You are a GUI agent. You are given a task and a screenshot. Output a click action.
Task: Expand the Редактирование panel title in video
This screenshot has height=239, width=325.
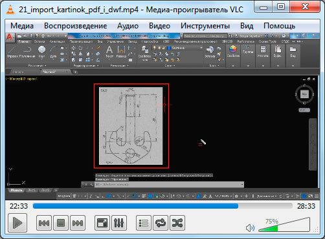[86, 65]
